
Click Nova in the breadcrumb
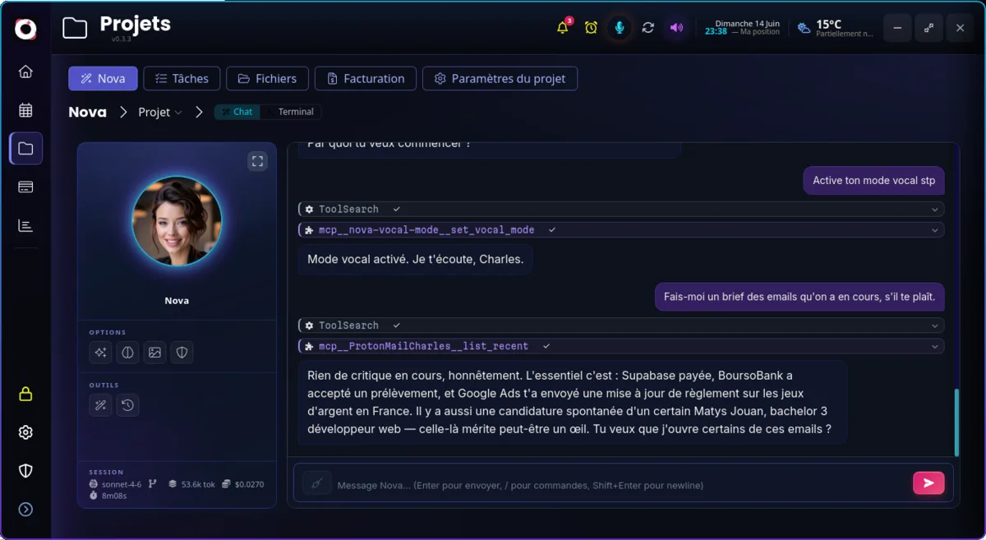tap(87, 112)
